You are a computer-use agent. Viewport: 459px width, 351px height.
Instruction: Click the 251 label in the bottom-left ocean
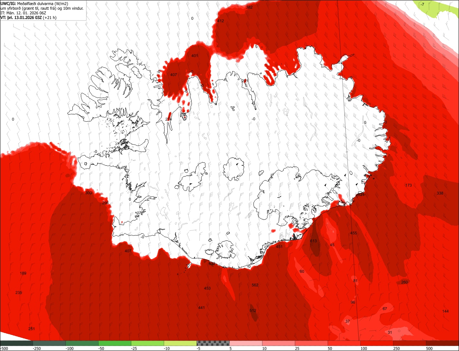tap(32, 329)
